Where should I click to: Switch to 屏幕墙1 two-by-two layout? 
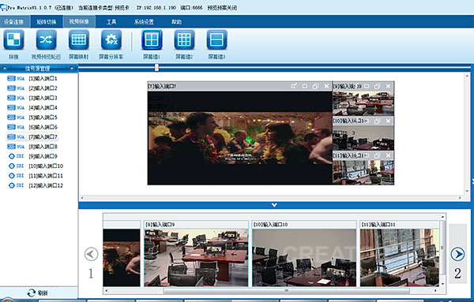(152, 39)
